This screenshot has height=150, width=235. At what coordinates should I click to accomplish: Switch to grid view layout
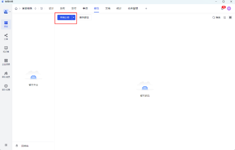[230, 17]
